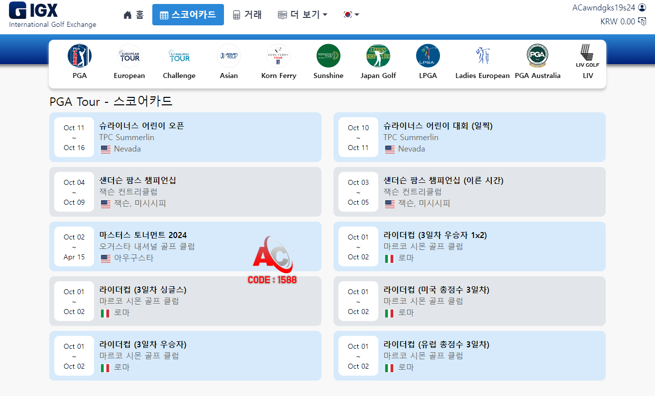
Task: Open 라이더컵 (미국 총점수 3일차) card
Action: coord(469,301)
